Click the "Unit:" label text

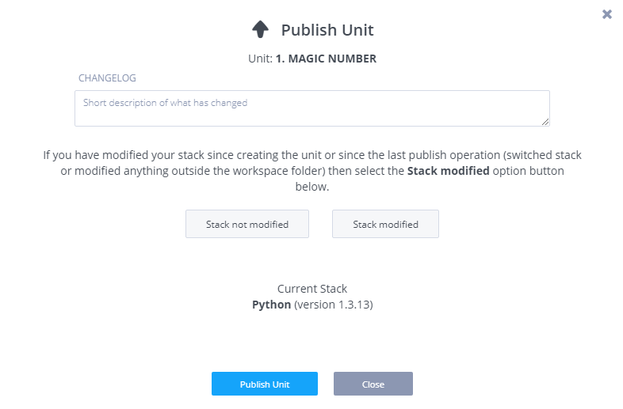click(x=260, y=59)
